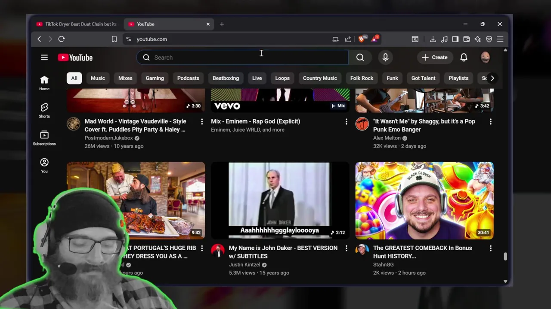The width and height of the screenshot is (551, 309).
Task: Click the YouTube logo
Action: coord(75,58)
